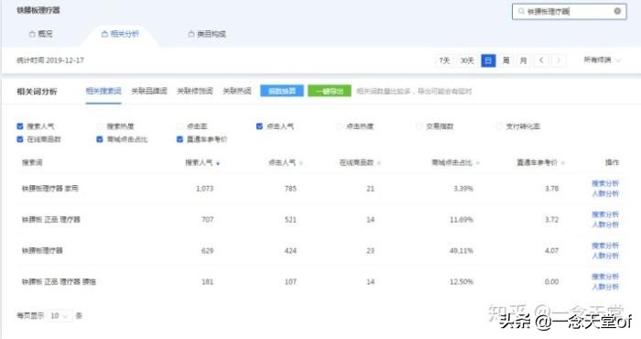Choose the 月 time granularity
This screenshot has width=641, height=339.
click(523, 60)
